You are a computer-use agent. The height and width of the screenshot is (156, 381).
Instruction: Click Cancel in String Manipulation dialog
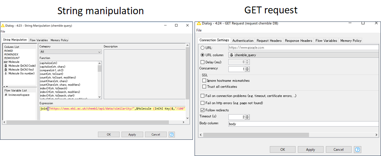(x=156, y=135)
